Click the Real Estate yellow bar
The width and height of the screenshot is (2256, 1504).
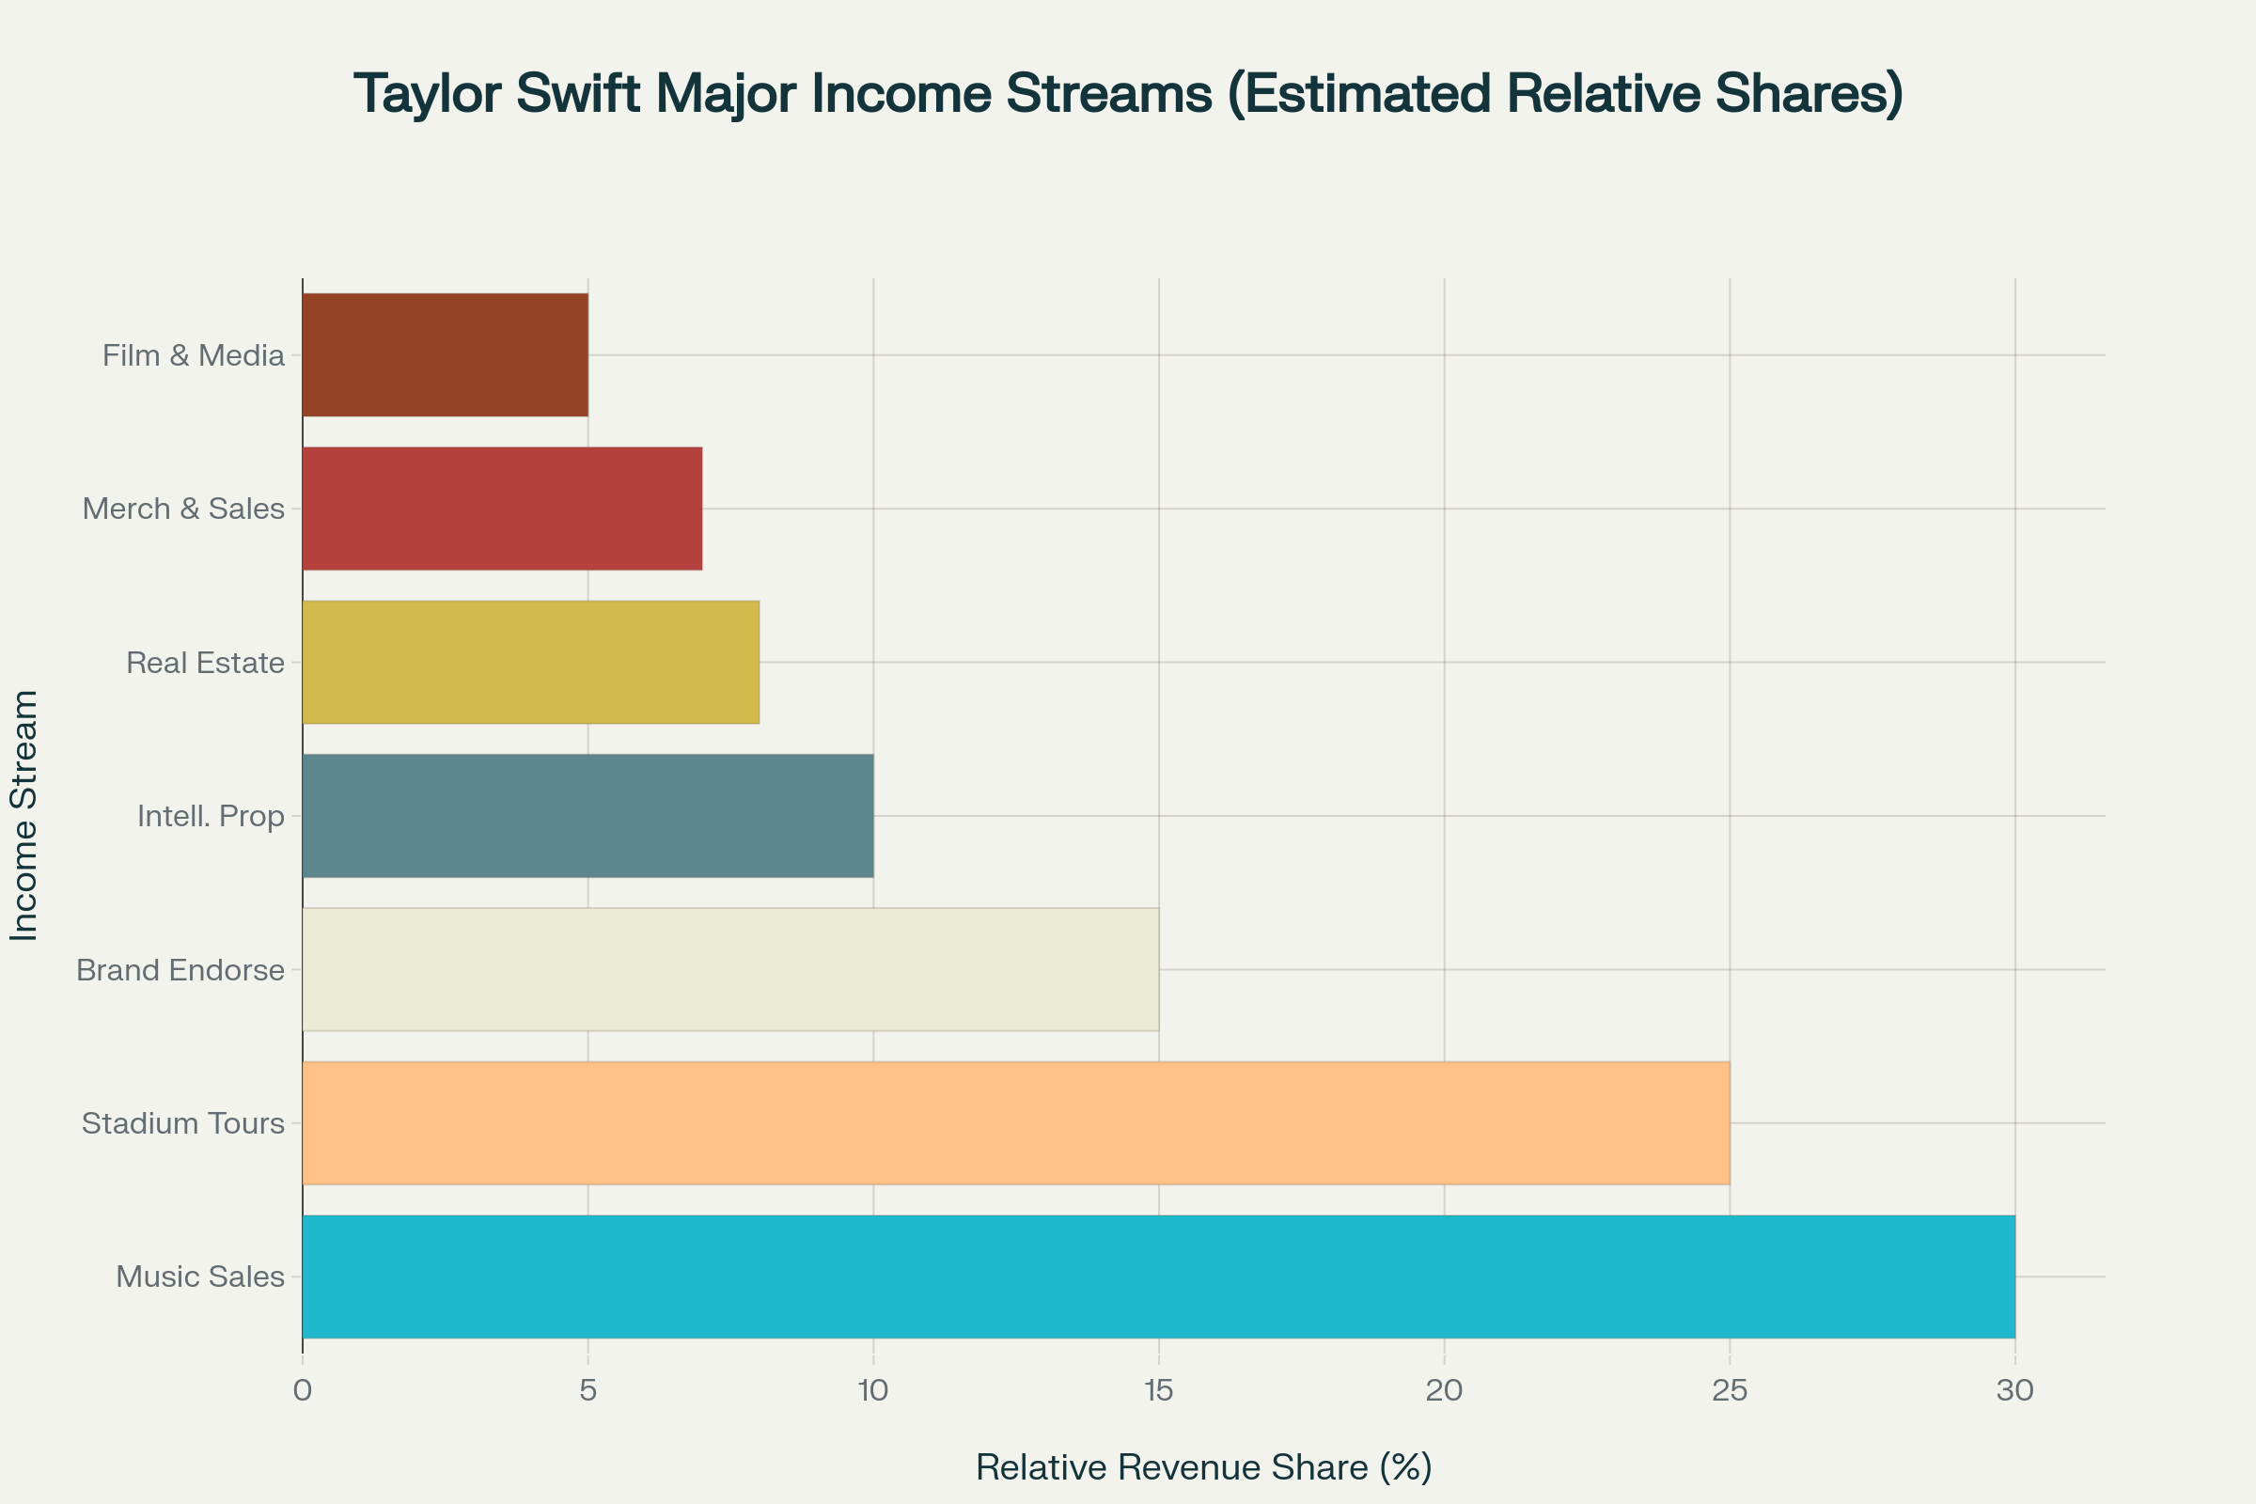click(531, 662)
